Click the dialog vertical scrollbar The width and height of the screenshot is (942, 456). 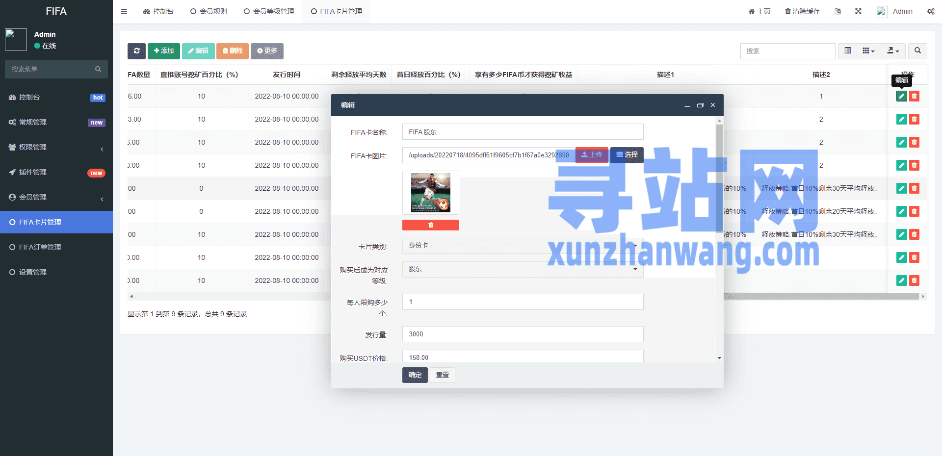[x=719, y=179]
